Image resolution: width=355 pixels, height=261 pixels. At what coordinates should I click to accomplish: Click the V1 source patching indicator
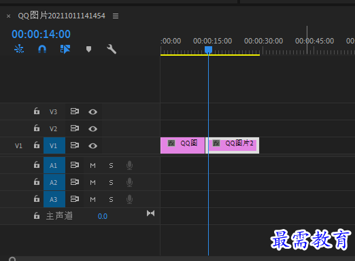tap(18, 145)
